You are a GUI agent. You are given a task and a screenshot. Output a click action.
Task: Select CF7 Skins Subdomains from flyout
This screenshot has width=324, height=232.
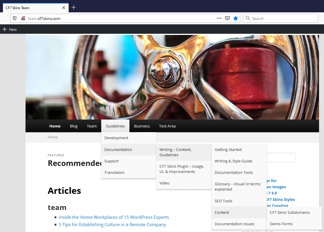click(290, 212)
